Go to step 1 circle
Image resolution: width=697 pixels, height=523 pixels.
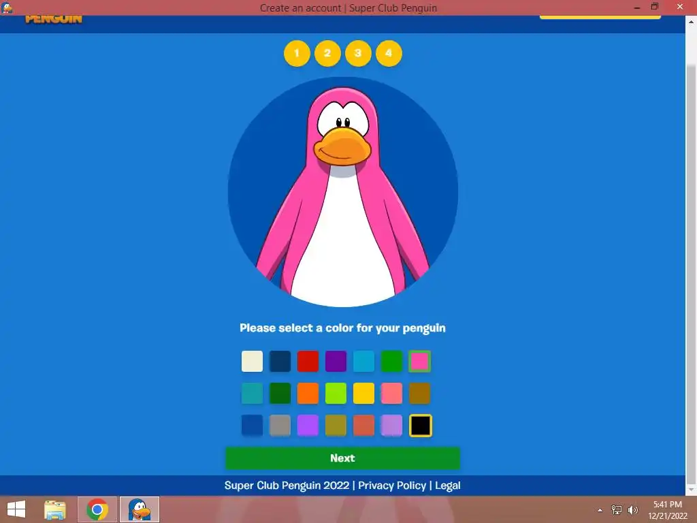coord(297,53)
